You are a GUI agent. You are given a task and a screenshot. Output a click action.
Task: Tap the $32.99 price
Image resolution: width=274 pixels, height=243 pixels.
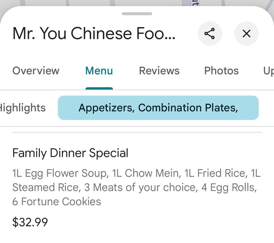coord(30,222)
